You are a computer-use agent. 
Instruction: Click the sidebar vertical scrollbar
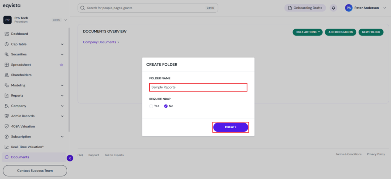(x=69, y=79)
